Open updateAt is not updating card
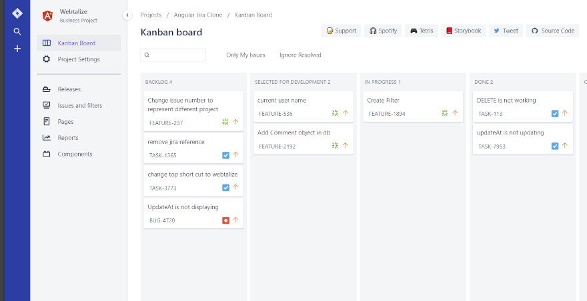Viewport: 587px width, 301px height. point(522,139)
